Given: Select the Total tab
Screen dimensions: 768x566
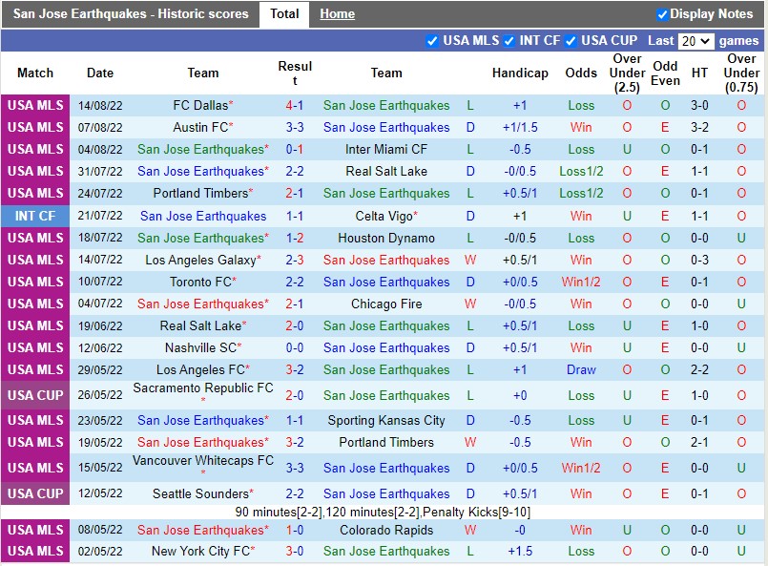Looking at the screenshot, I should point(284,13).
